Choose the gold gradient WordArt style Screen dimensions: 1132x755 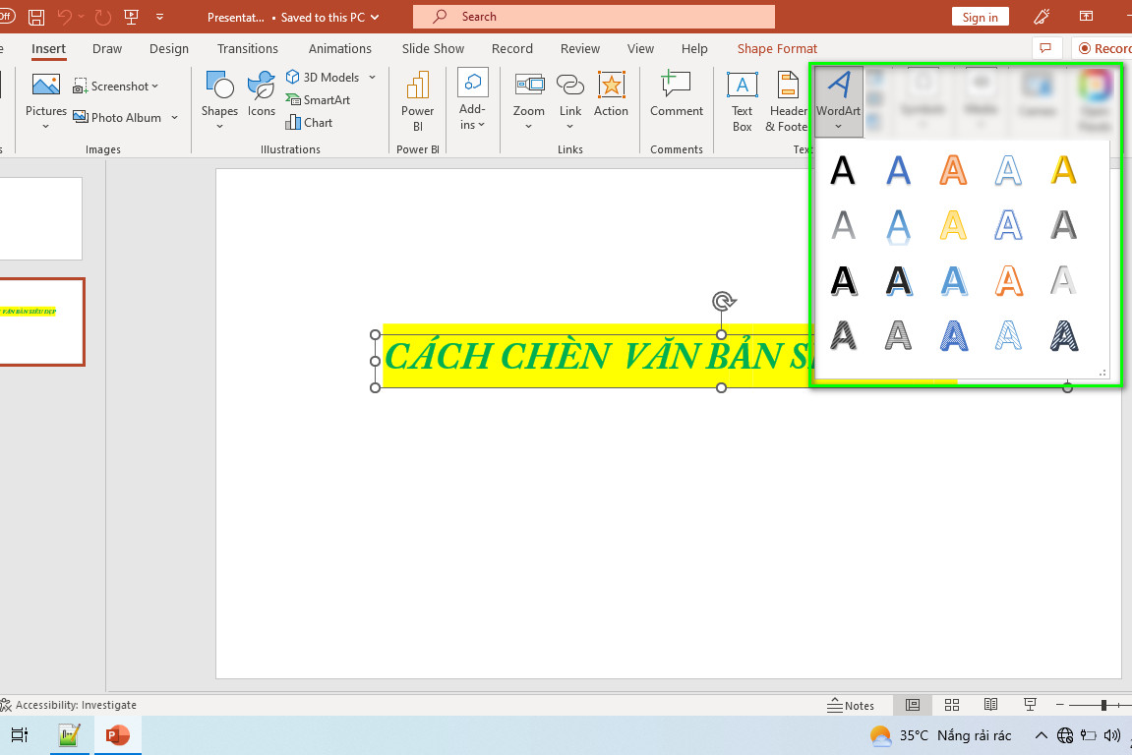(x=1063, y=170)
